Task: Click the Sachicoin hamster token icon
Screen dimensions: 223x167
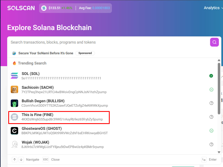Action: pyautogui.click(x=14, y=89)
